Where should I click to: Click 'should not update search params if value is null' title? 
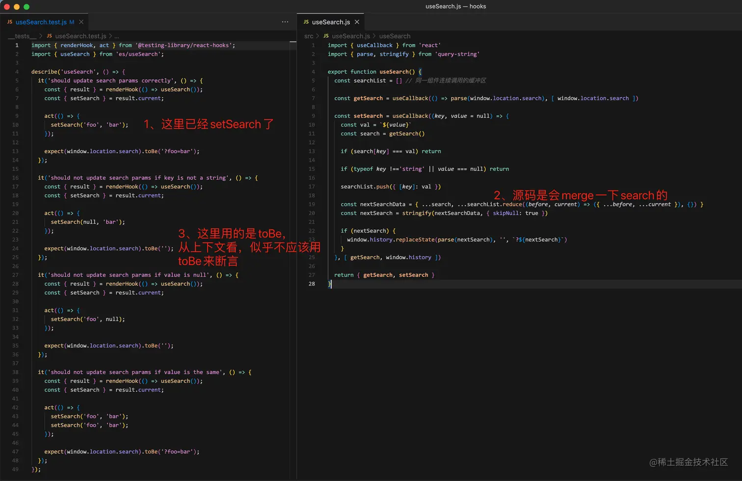129,275
